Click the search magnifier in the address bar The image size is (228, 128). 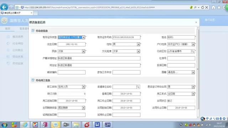(x=195, y=7)
